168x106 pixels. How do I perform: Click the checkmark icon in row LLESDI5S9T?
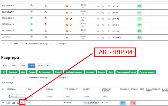71,38
